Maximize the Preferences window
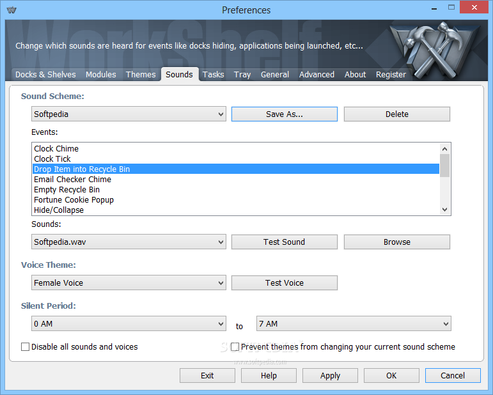The width and height of the screenshot is (493, 395). click(451, 8)
